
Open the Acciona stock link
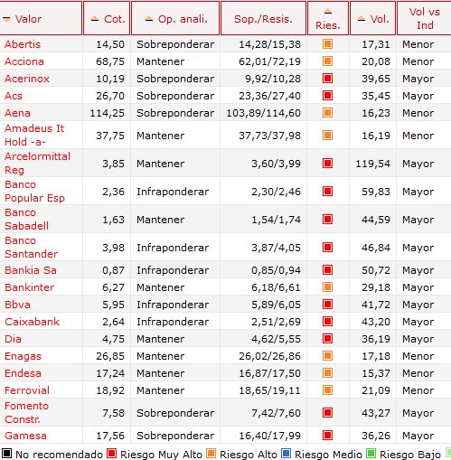coord(24,61)
